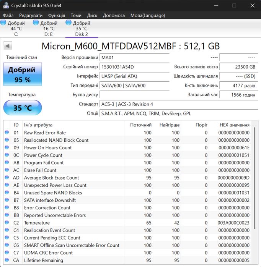
Task: Click the empty drive letter field
Action: 134,95
